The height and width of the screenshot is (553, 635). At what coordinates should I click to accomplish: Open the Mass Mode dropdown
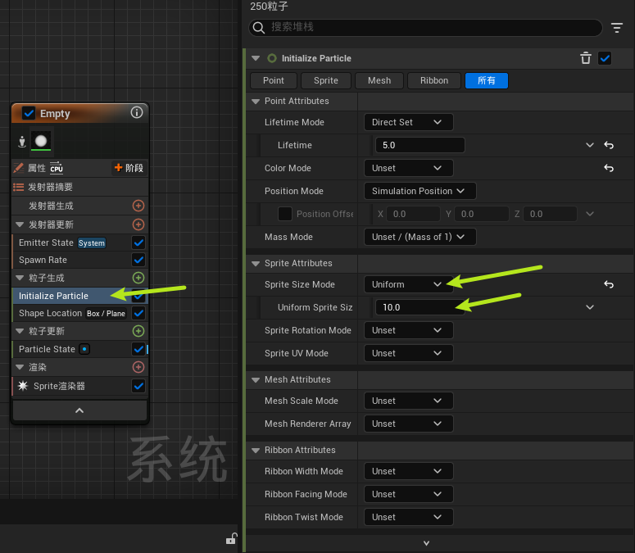click(420, 237)
